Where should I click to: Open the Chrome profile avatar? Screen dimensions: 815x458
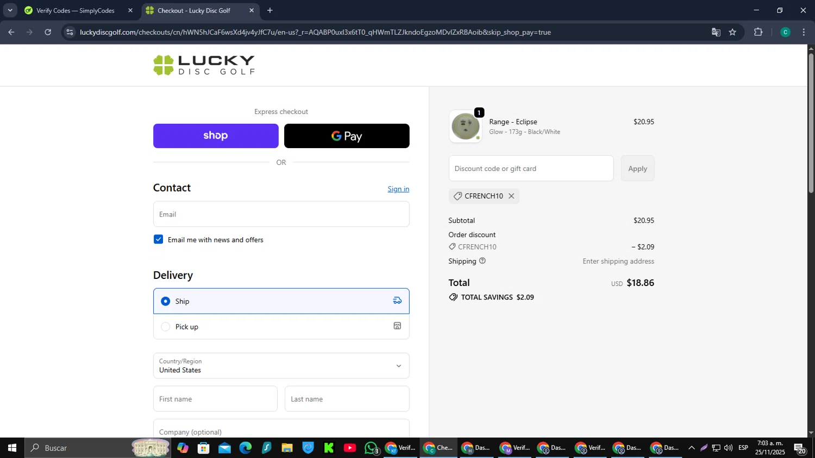pyautogui.click(x=785, y=32)
